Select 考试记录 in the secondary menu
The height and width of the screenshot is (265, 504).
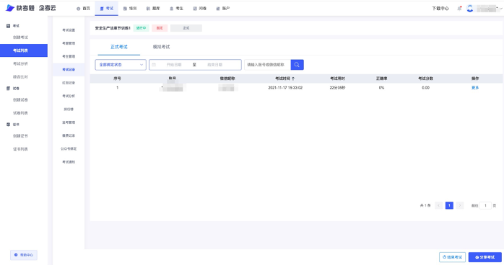pos(69,70)
